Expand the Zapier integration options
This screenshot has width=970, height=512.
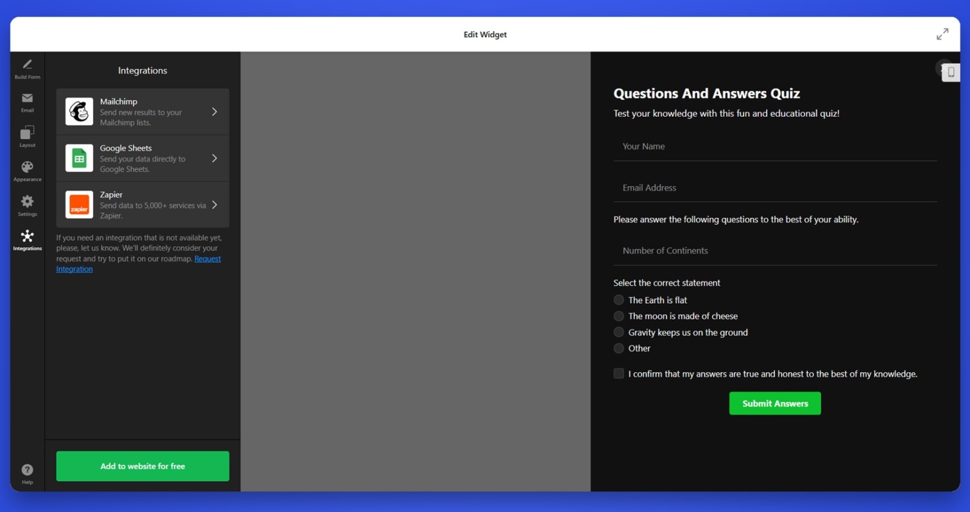pos(142,205)
